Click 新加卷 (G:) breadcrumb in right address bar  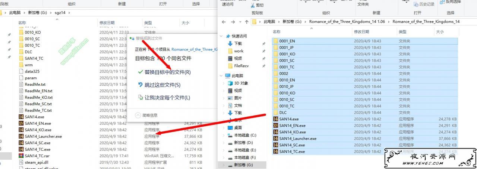(292, 22)
